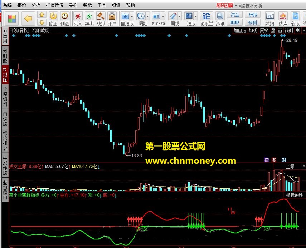The width and height of the screenshot is (306, 248).
Task: Click the 加自选 button
Action: (240, 30)
